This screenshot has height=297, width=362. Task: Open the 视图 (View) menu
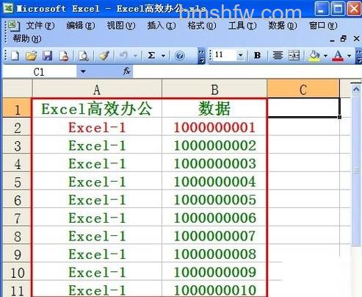[x=120, y=26]
